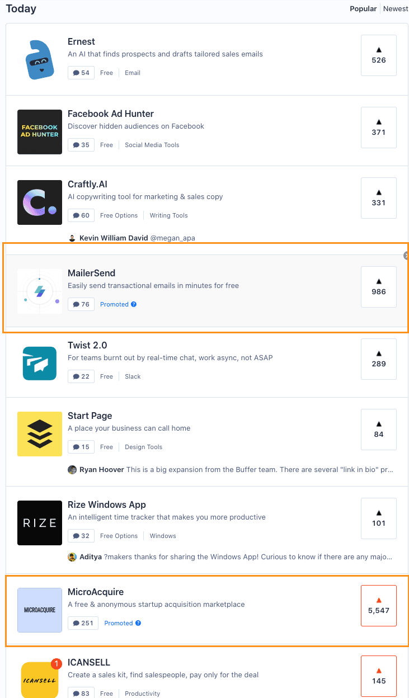Dismiss the MailerSend promoted ad
This screenshot has width=409, height=698.
406,256
